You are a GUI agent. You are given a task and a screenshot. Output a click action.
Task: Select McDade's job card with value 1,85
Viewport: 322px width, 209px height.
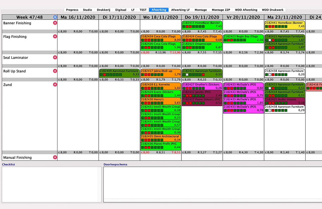tap(243, 101)
